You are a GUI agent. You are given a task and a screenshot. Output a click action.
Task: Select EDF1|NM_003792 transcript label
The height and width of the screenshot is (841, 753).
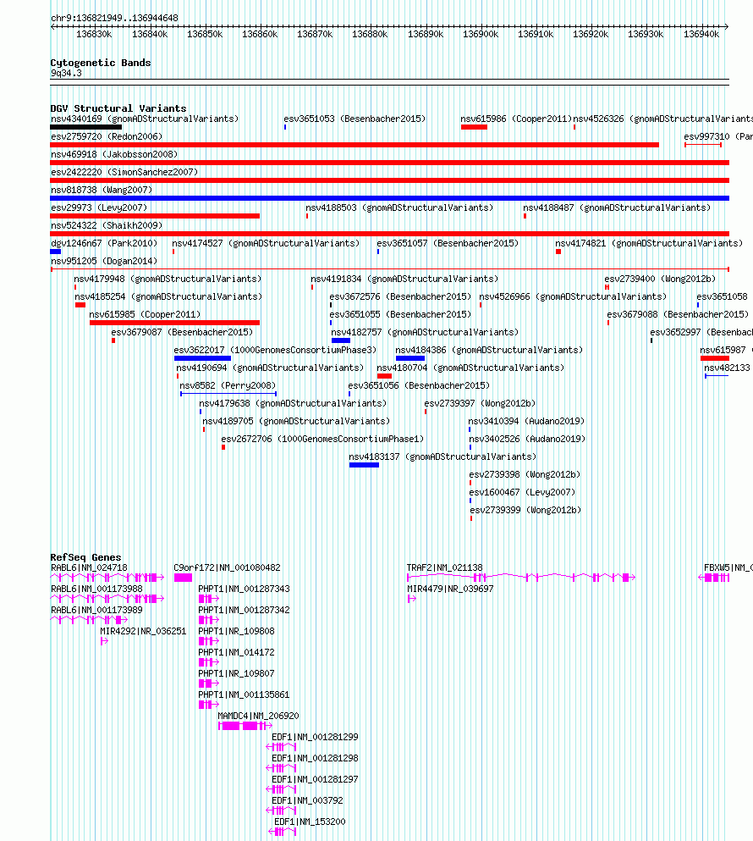307,800
